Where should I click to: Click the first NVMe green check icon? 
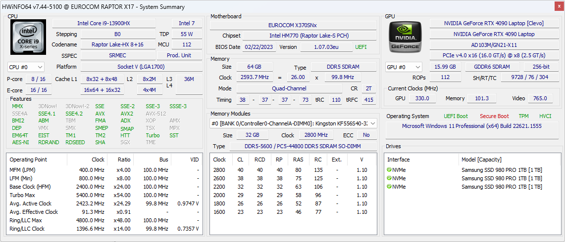(x=389, y=170)
